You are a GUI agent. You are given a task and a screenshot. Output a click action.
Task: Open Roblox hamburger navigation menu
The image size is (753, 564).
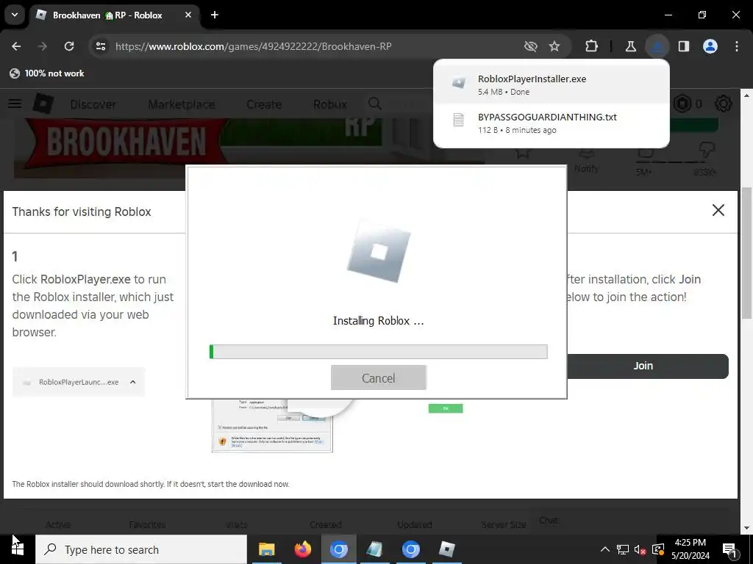click(15, 104)
